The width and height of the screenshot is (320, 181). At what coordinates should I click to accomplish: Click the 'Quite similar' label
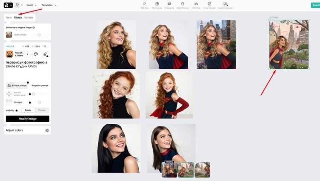click(x=20, y=35)
